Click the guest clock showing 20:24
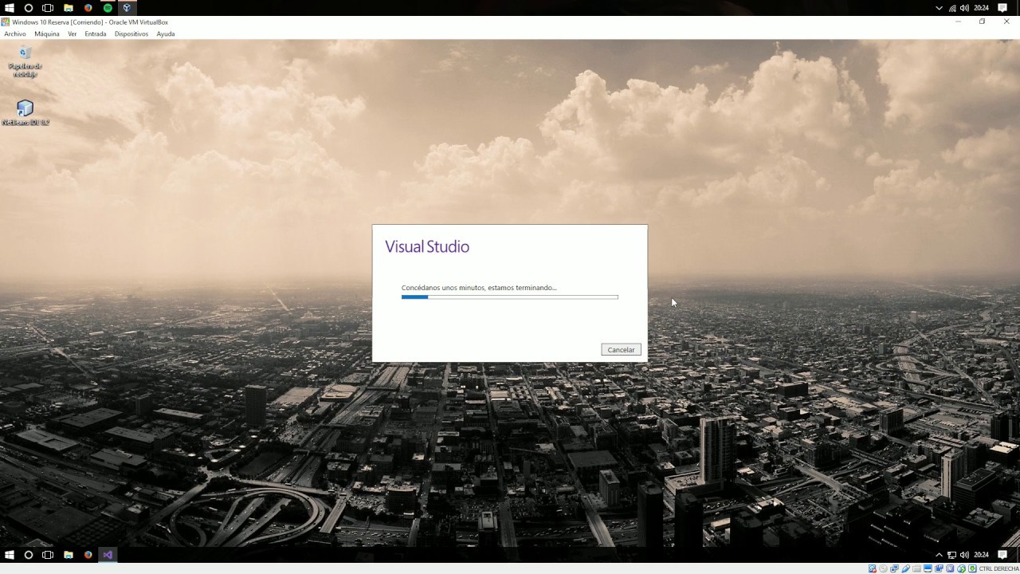The width and height of the screenshot is (1020, 574). pyautogui.click(x=981, y=555)
